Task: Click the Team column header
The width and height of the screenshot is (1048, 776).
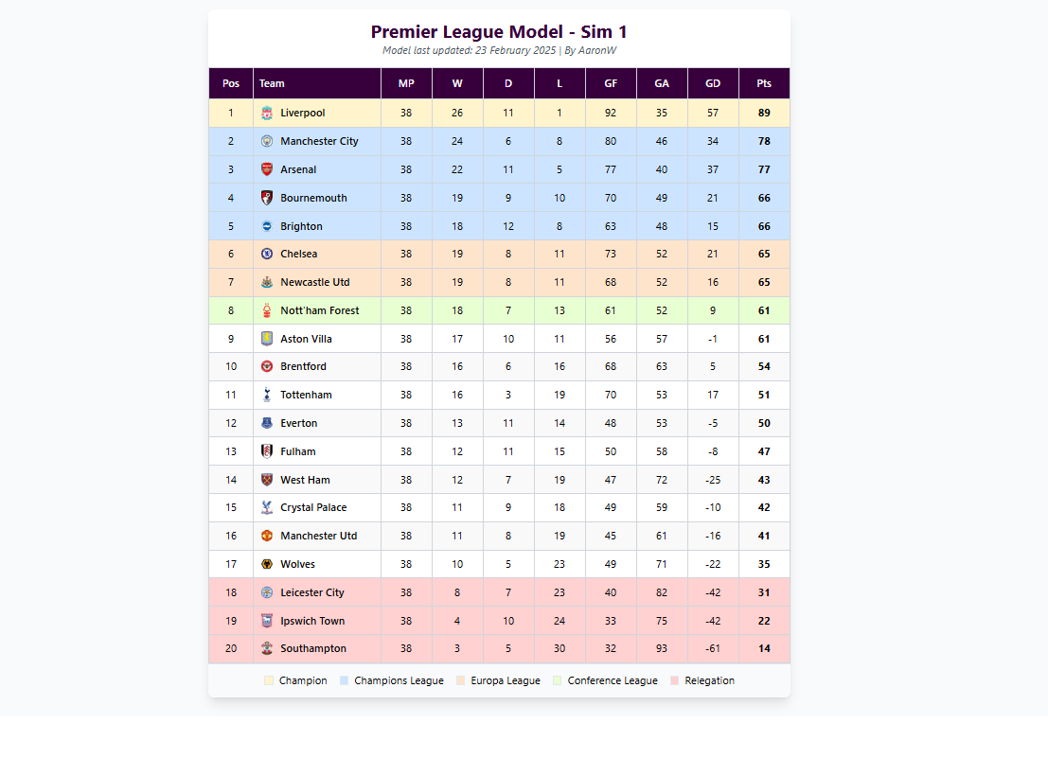Action: click(272, 83)
